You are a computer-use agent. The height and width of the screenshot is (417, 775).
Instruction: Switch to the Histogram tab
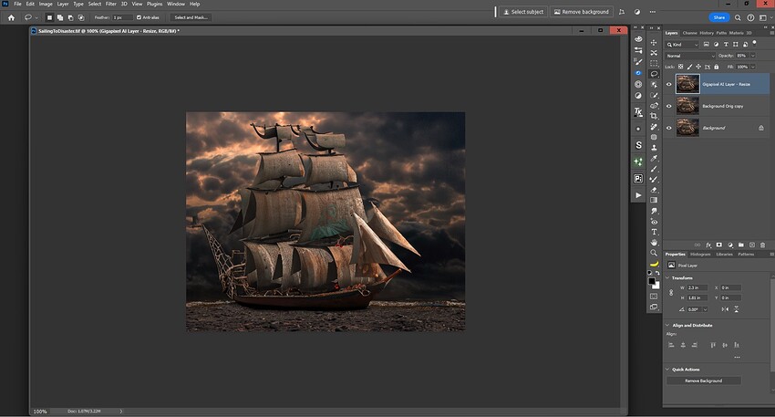(x=700, y=254)
